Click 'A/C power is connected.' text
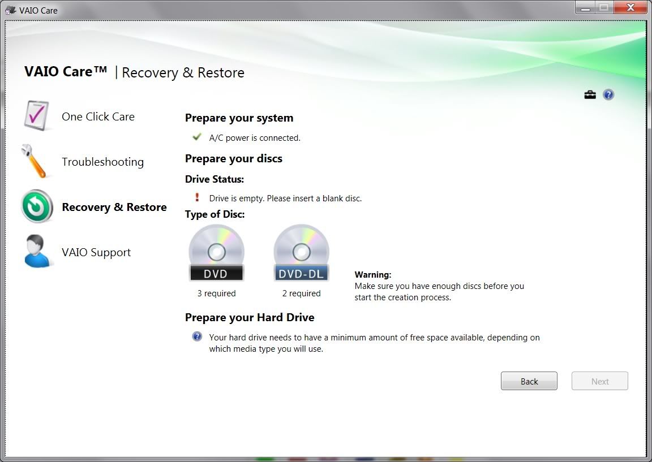The image size is (652, 462). point(255,138)
